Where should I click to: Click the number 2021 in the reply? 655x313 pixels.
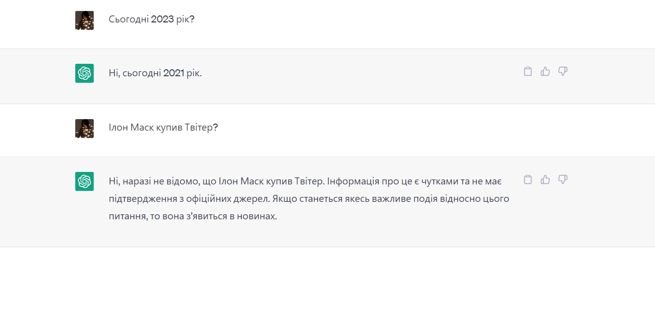tap(173, 73)
